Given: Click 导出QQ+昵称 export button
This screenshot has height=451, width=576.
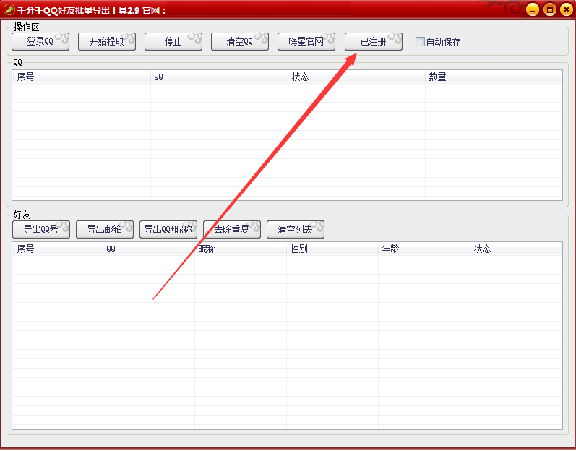Looking at the screenshot, I should point(168,230).
